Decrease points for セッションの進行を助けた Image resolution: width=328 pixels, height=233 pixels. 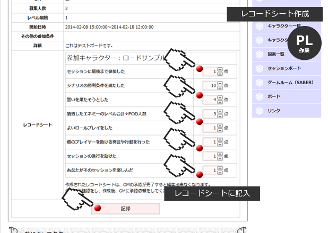tap(220, 158)
